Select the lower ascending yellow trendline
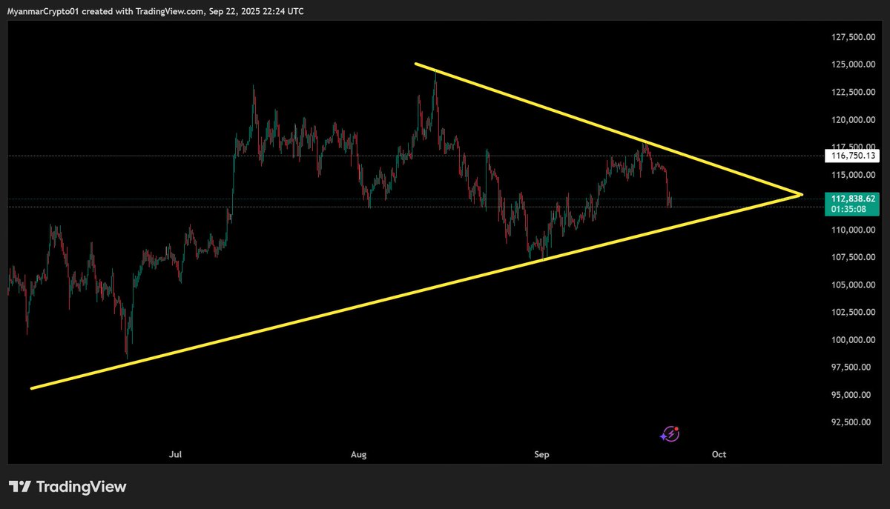The width and height of the screenshot is (890, 509). (x=415, y=291)
